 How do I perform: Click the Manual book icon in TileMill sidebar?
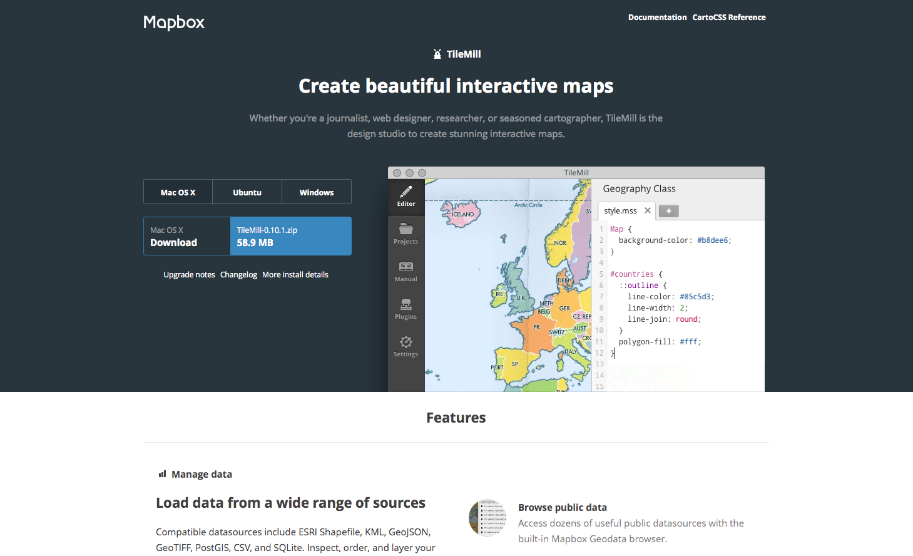coord(406,267)
